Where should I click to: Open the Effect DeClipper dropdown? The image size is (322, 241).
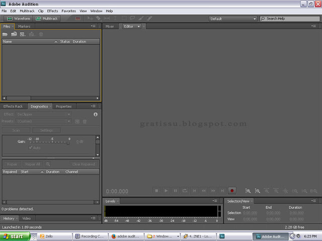44,114
